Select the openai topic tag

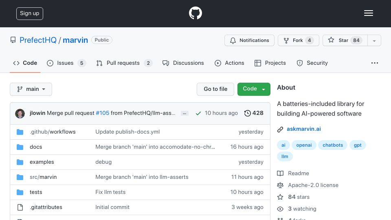[304, 145]
